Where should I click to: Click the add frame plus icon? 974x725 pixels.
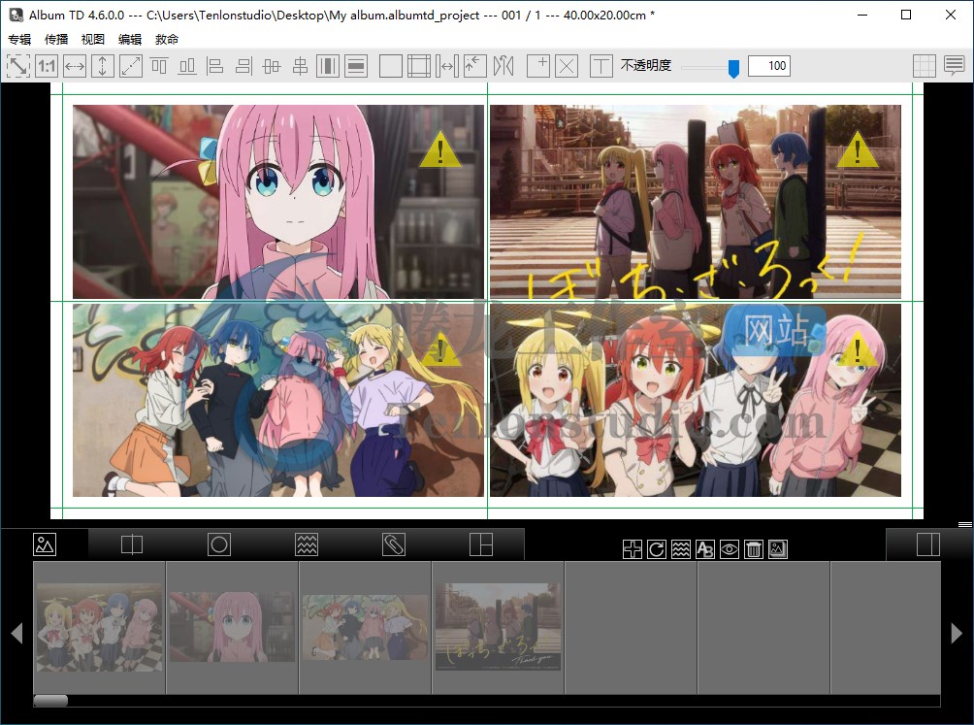coord(538,66)
